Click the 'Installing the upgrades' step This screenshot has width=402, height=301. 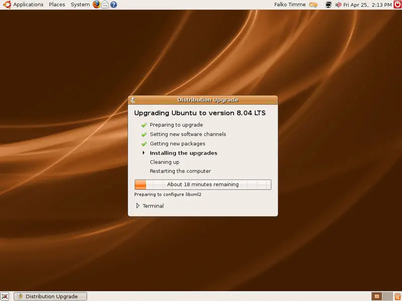[183, 153]
